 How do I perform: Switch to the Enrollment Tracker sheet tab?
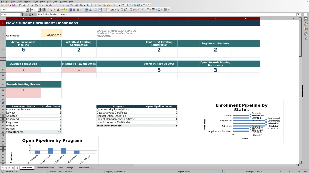point(45,168)
